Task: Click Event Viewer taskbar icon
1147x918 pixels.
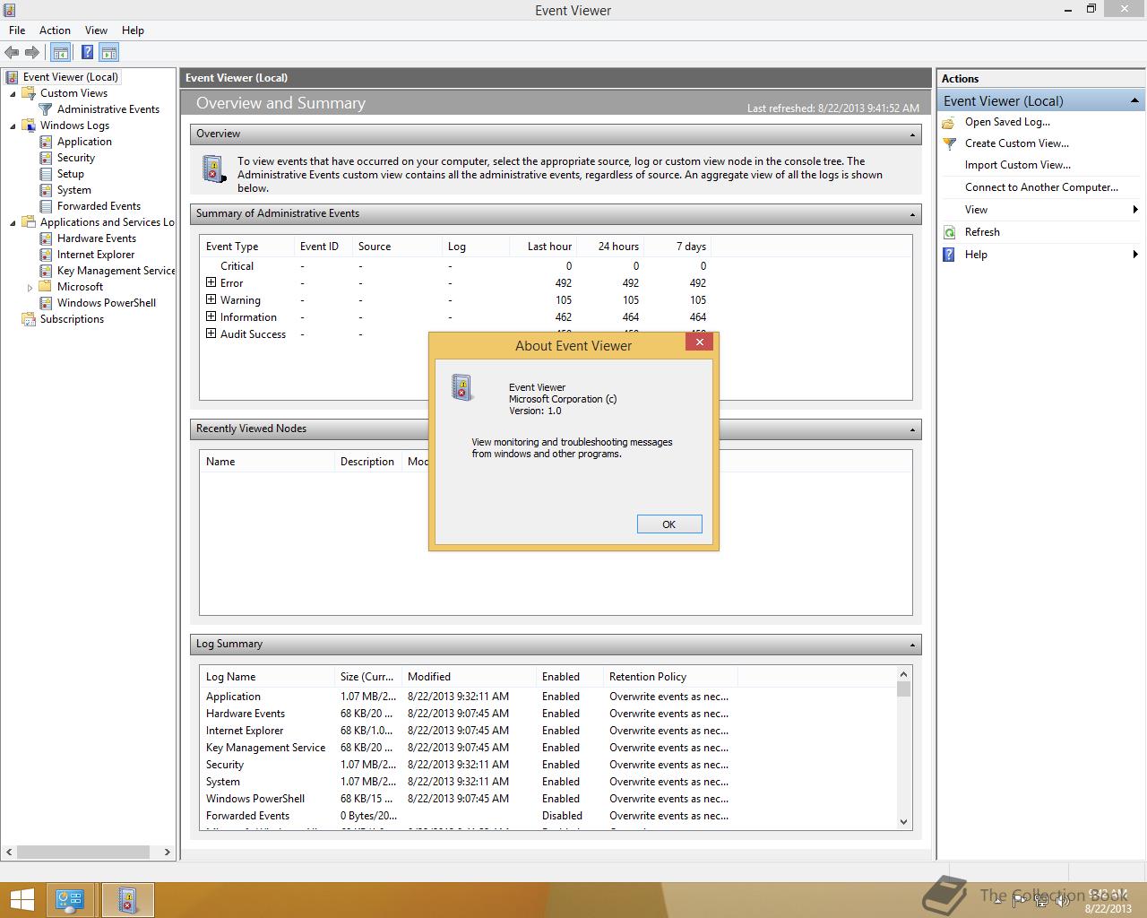Action: pos(127,900)
